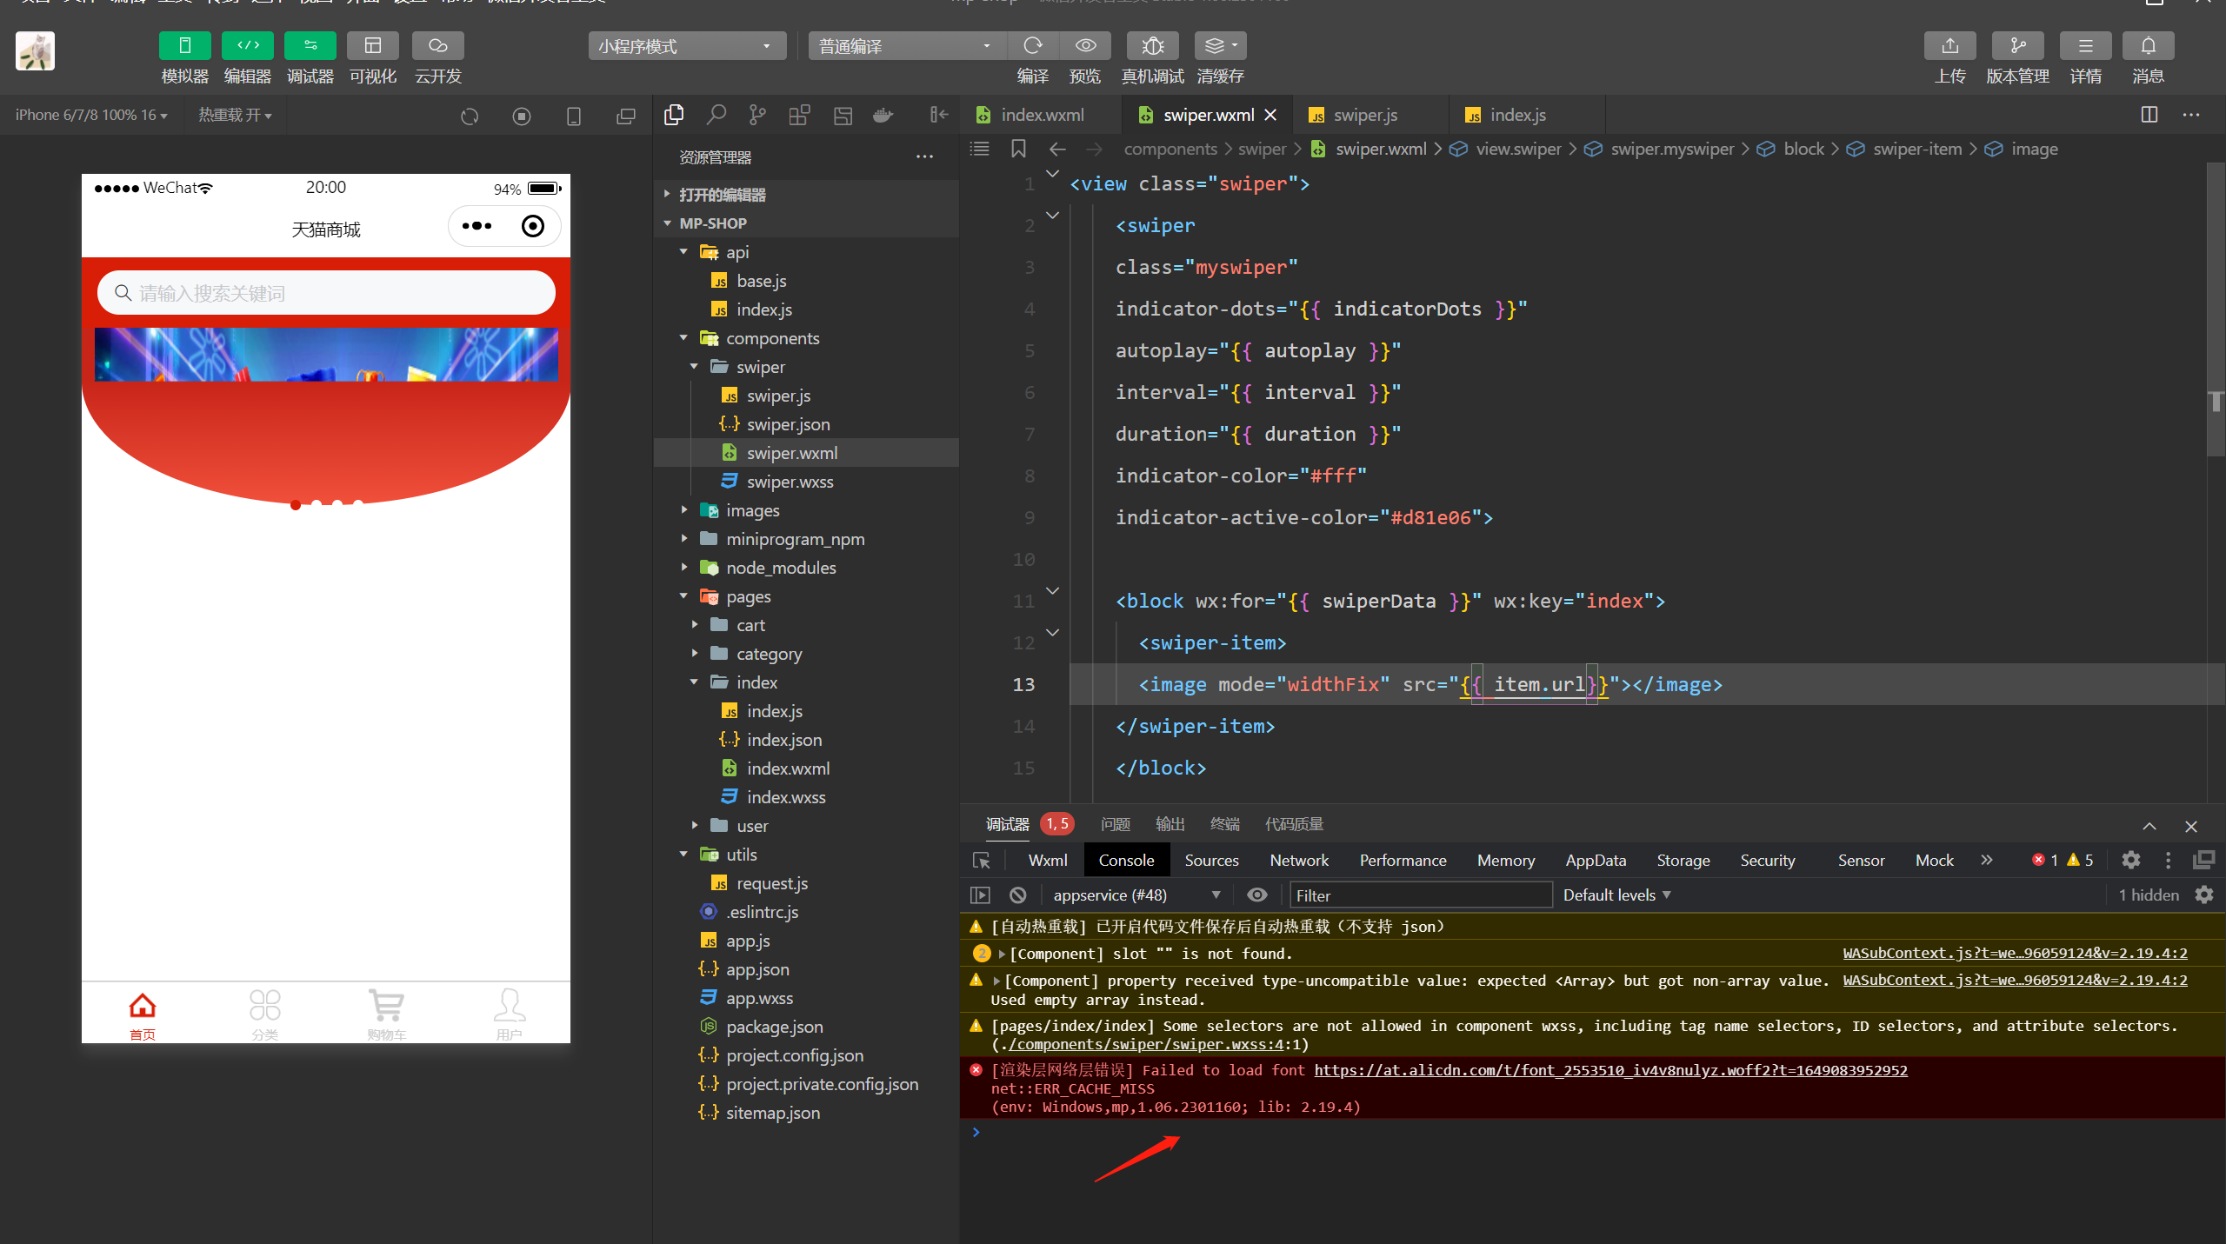Open swiper.wxss in the file tree
The width and height of the screenshot is (2226, 1244).
pos(790,482)
